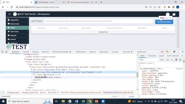The width and height of the screenshot is (185, 104).
Task: Click the transparent border color swatch
Action: [x=162, y=81]
